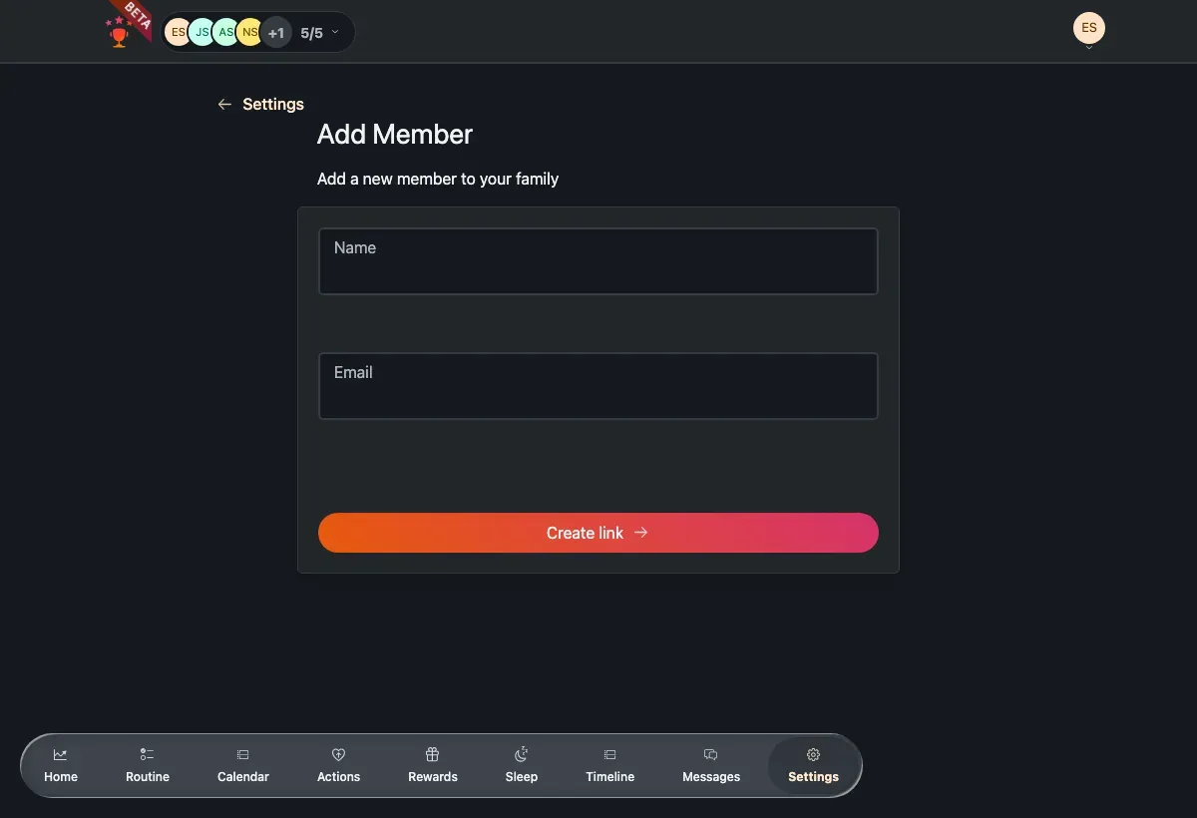Focus the Email input field
This screenshot has width=1197, height=818.
(598, 386)
